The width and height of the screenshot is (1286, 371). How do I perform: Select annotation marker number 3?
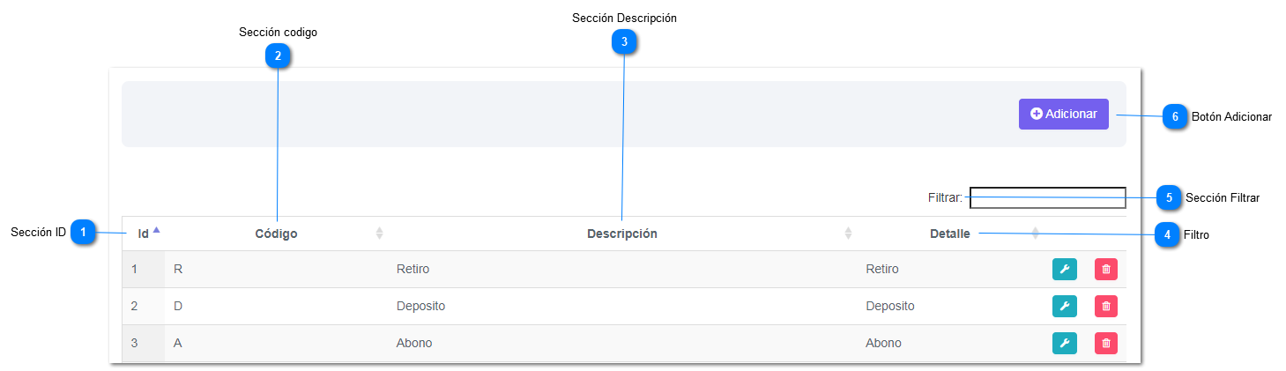tap(624, 41)
